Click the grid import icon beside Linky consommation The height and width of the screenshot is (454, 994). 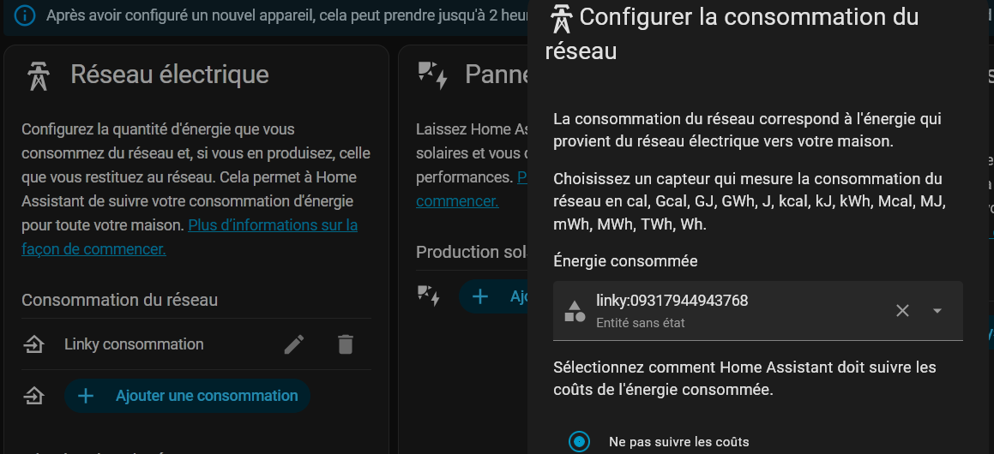point(33,344)
